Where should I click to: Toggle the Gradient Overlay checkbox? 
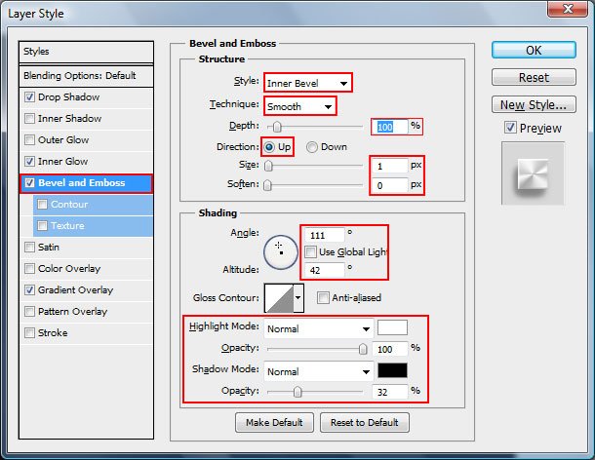pos(29,290)
